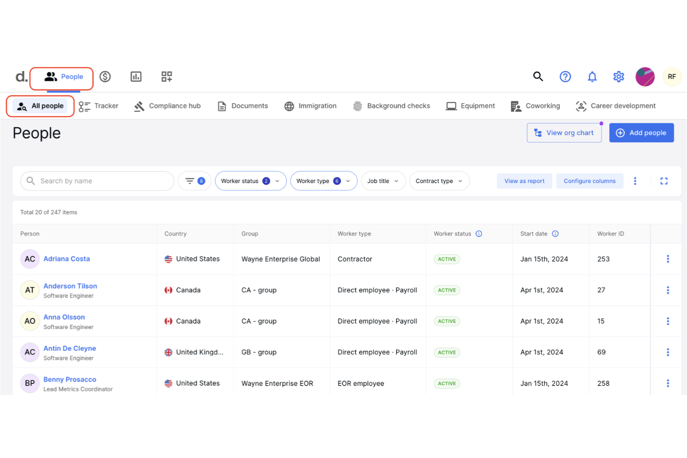Image resolution: width=687 pixels, height=458 pixels.
Task: Click the Deel logo
Action: 21,77
